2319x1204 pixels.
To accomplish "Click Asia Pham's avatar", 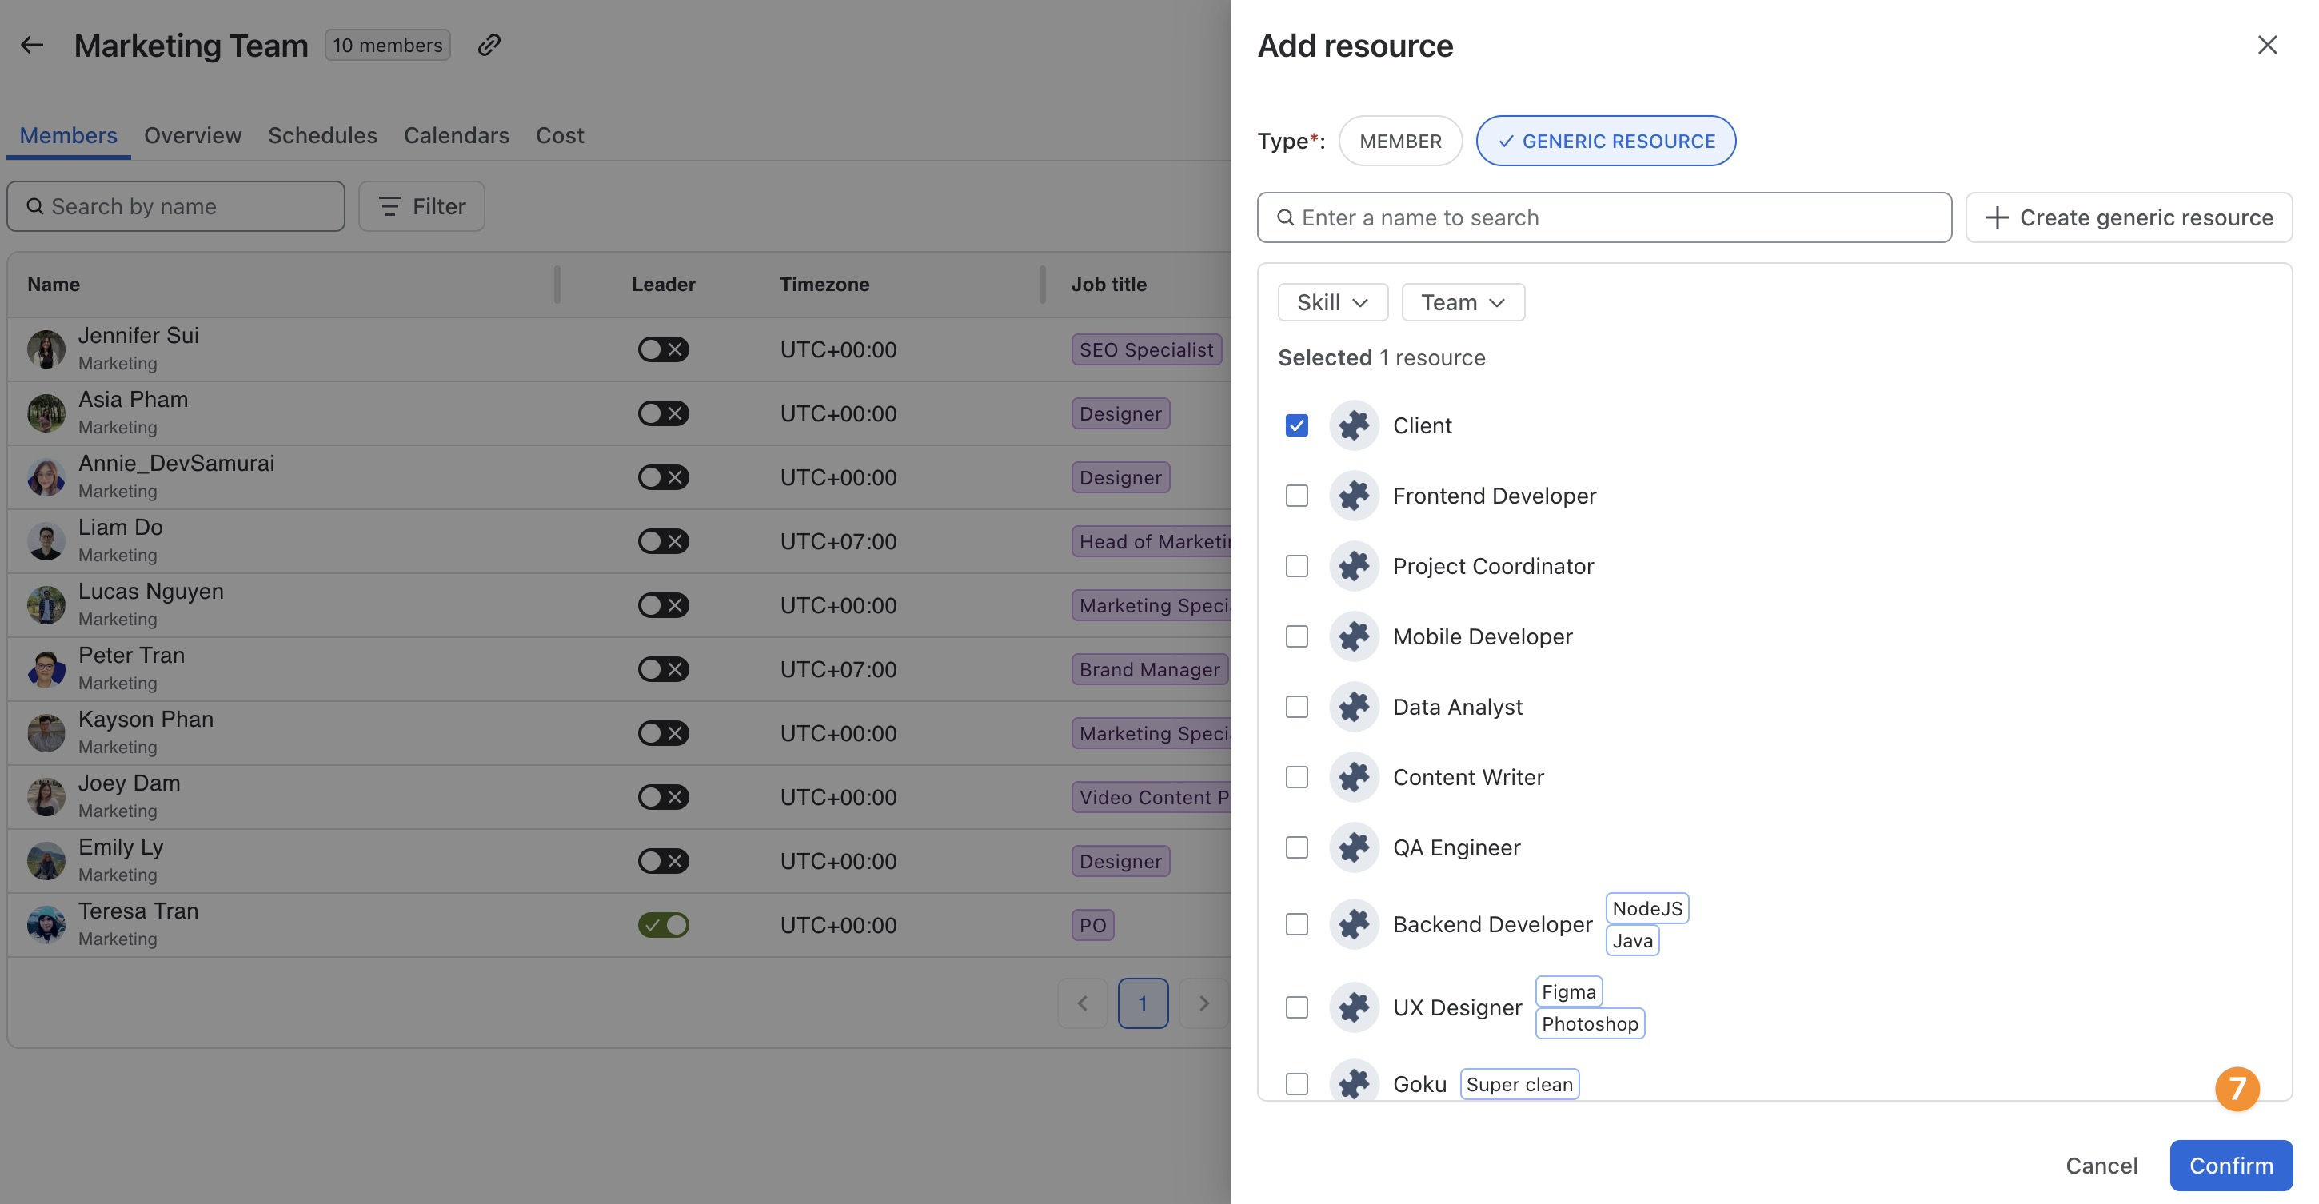I will pos(46,413).
